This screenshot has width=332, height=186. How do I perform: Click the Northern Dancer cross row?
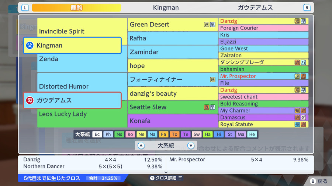93,167
